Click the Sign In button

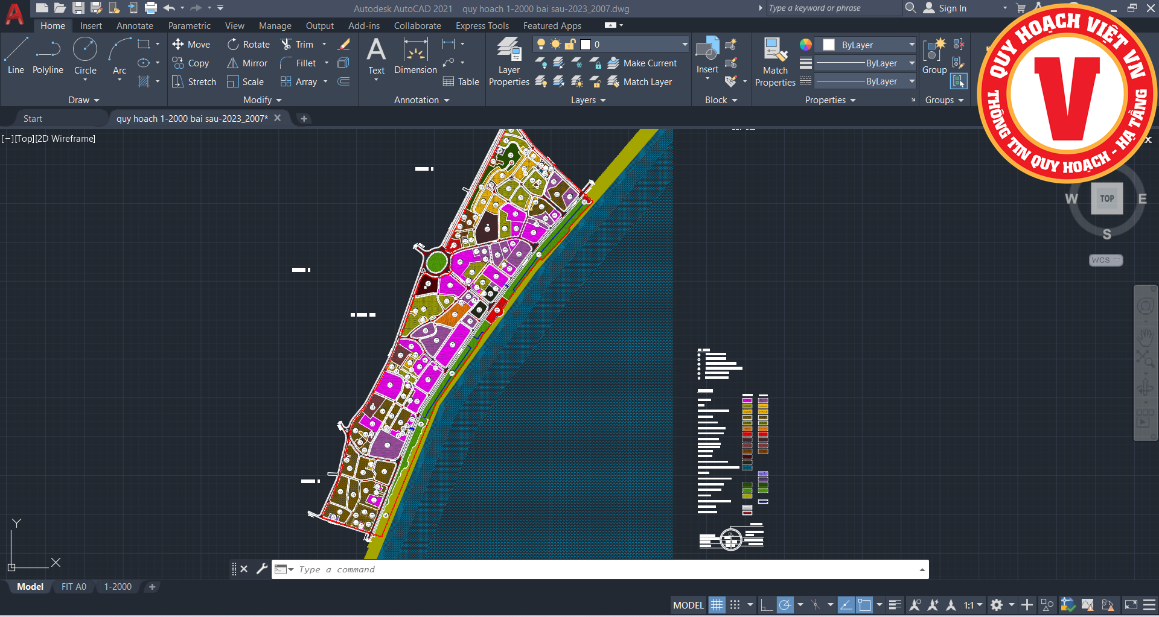[945, 8]
